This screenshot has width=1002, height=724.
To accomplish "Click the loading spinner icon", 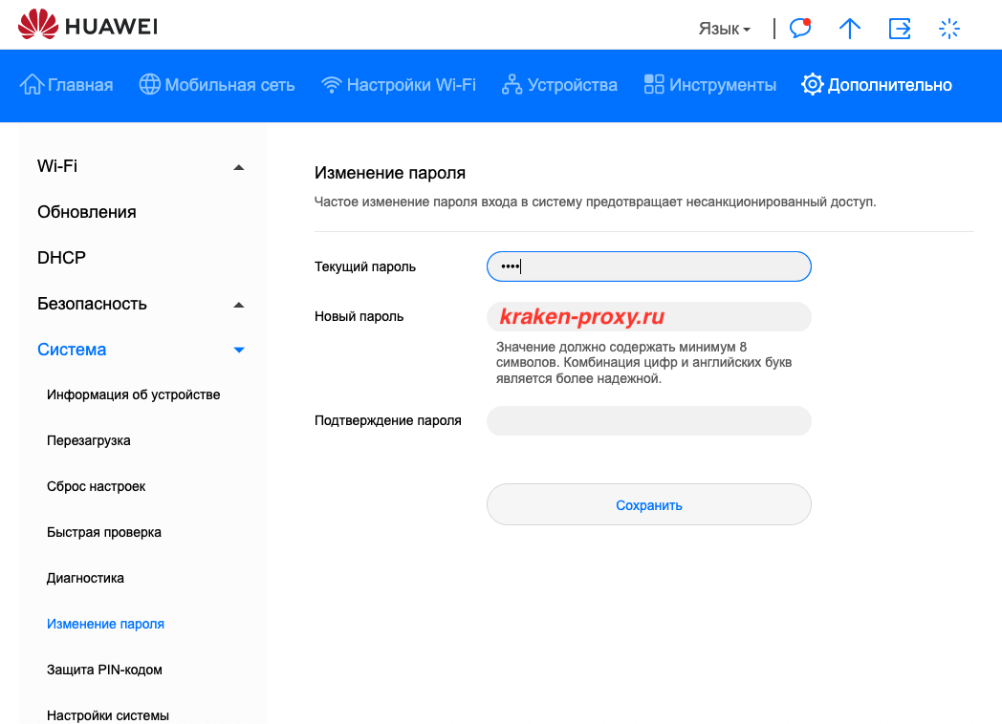I will (948, 29).
